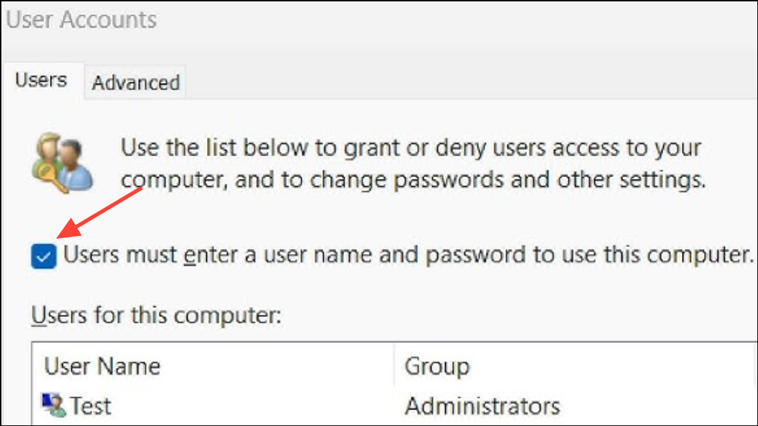The image size is (758, 426).
Task: Select the Users tab
Action: pos(41,80)
